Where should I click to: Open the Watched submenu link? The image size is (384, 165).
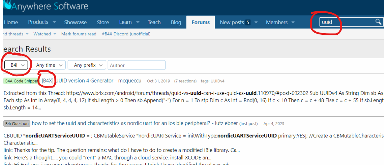point(42,34)
